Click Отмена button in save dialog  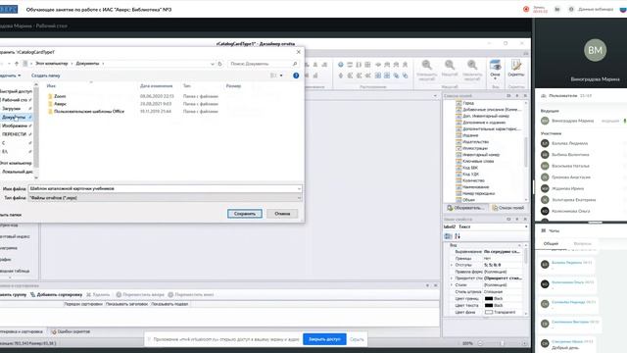tap(282, 214)
